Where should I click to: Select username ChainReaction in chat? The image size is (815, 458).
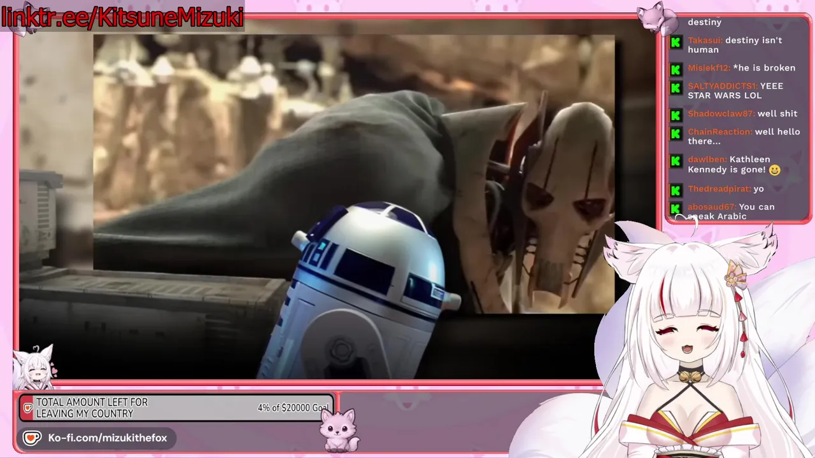point(719,132)
